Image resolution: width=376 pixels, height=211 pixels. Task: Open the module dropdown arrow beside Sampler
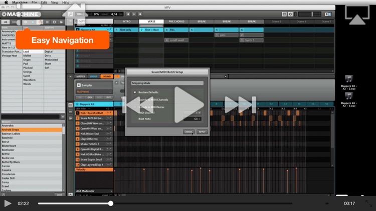[x=116, y=83]
